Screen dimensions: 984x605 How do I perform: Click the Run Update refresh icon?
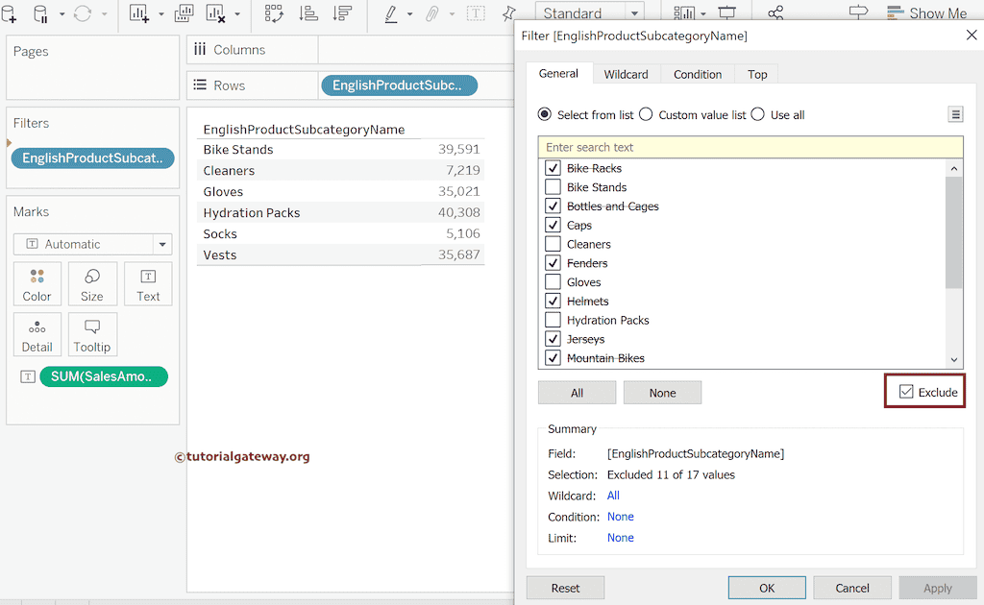(x=83, y=13)
